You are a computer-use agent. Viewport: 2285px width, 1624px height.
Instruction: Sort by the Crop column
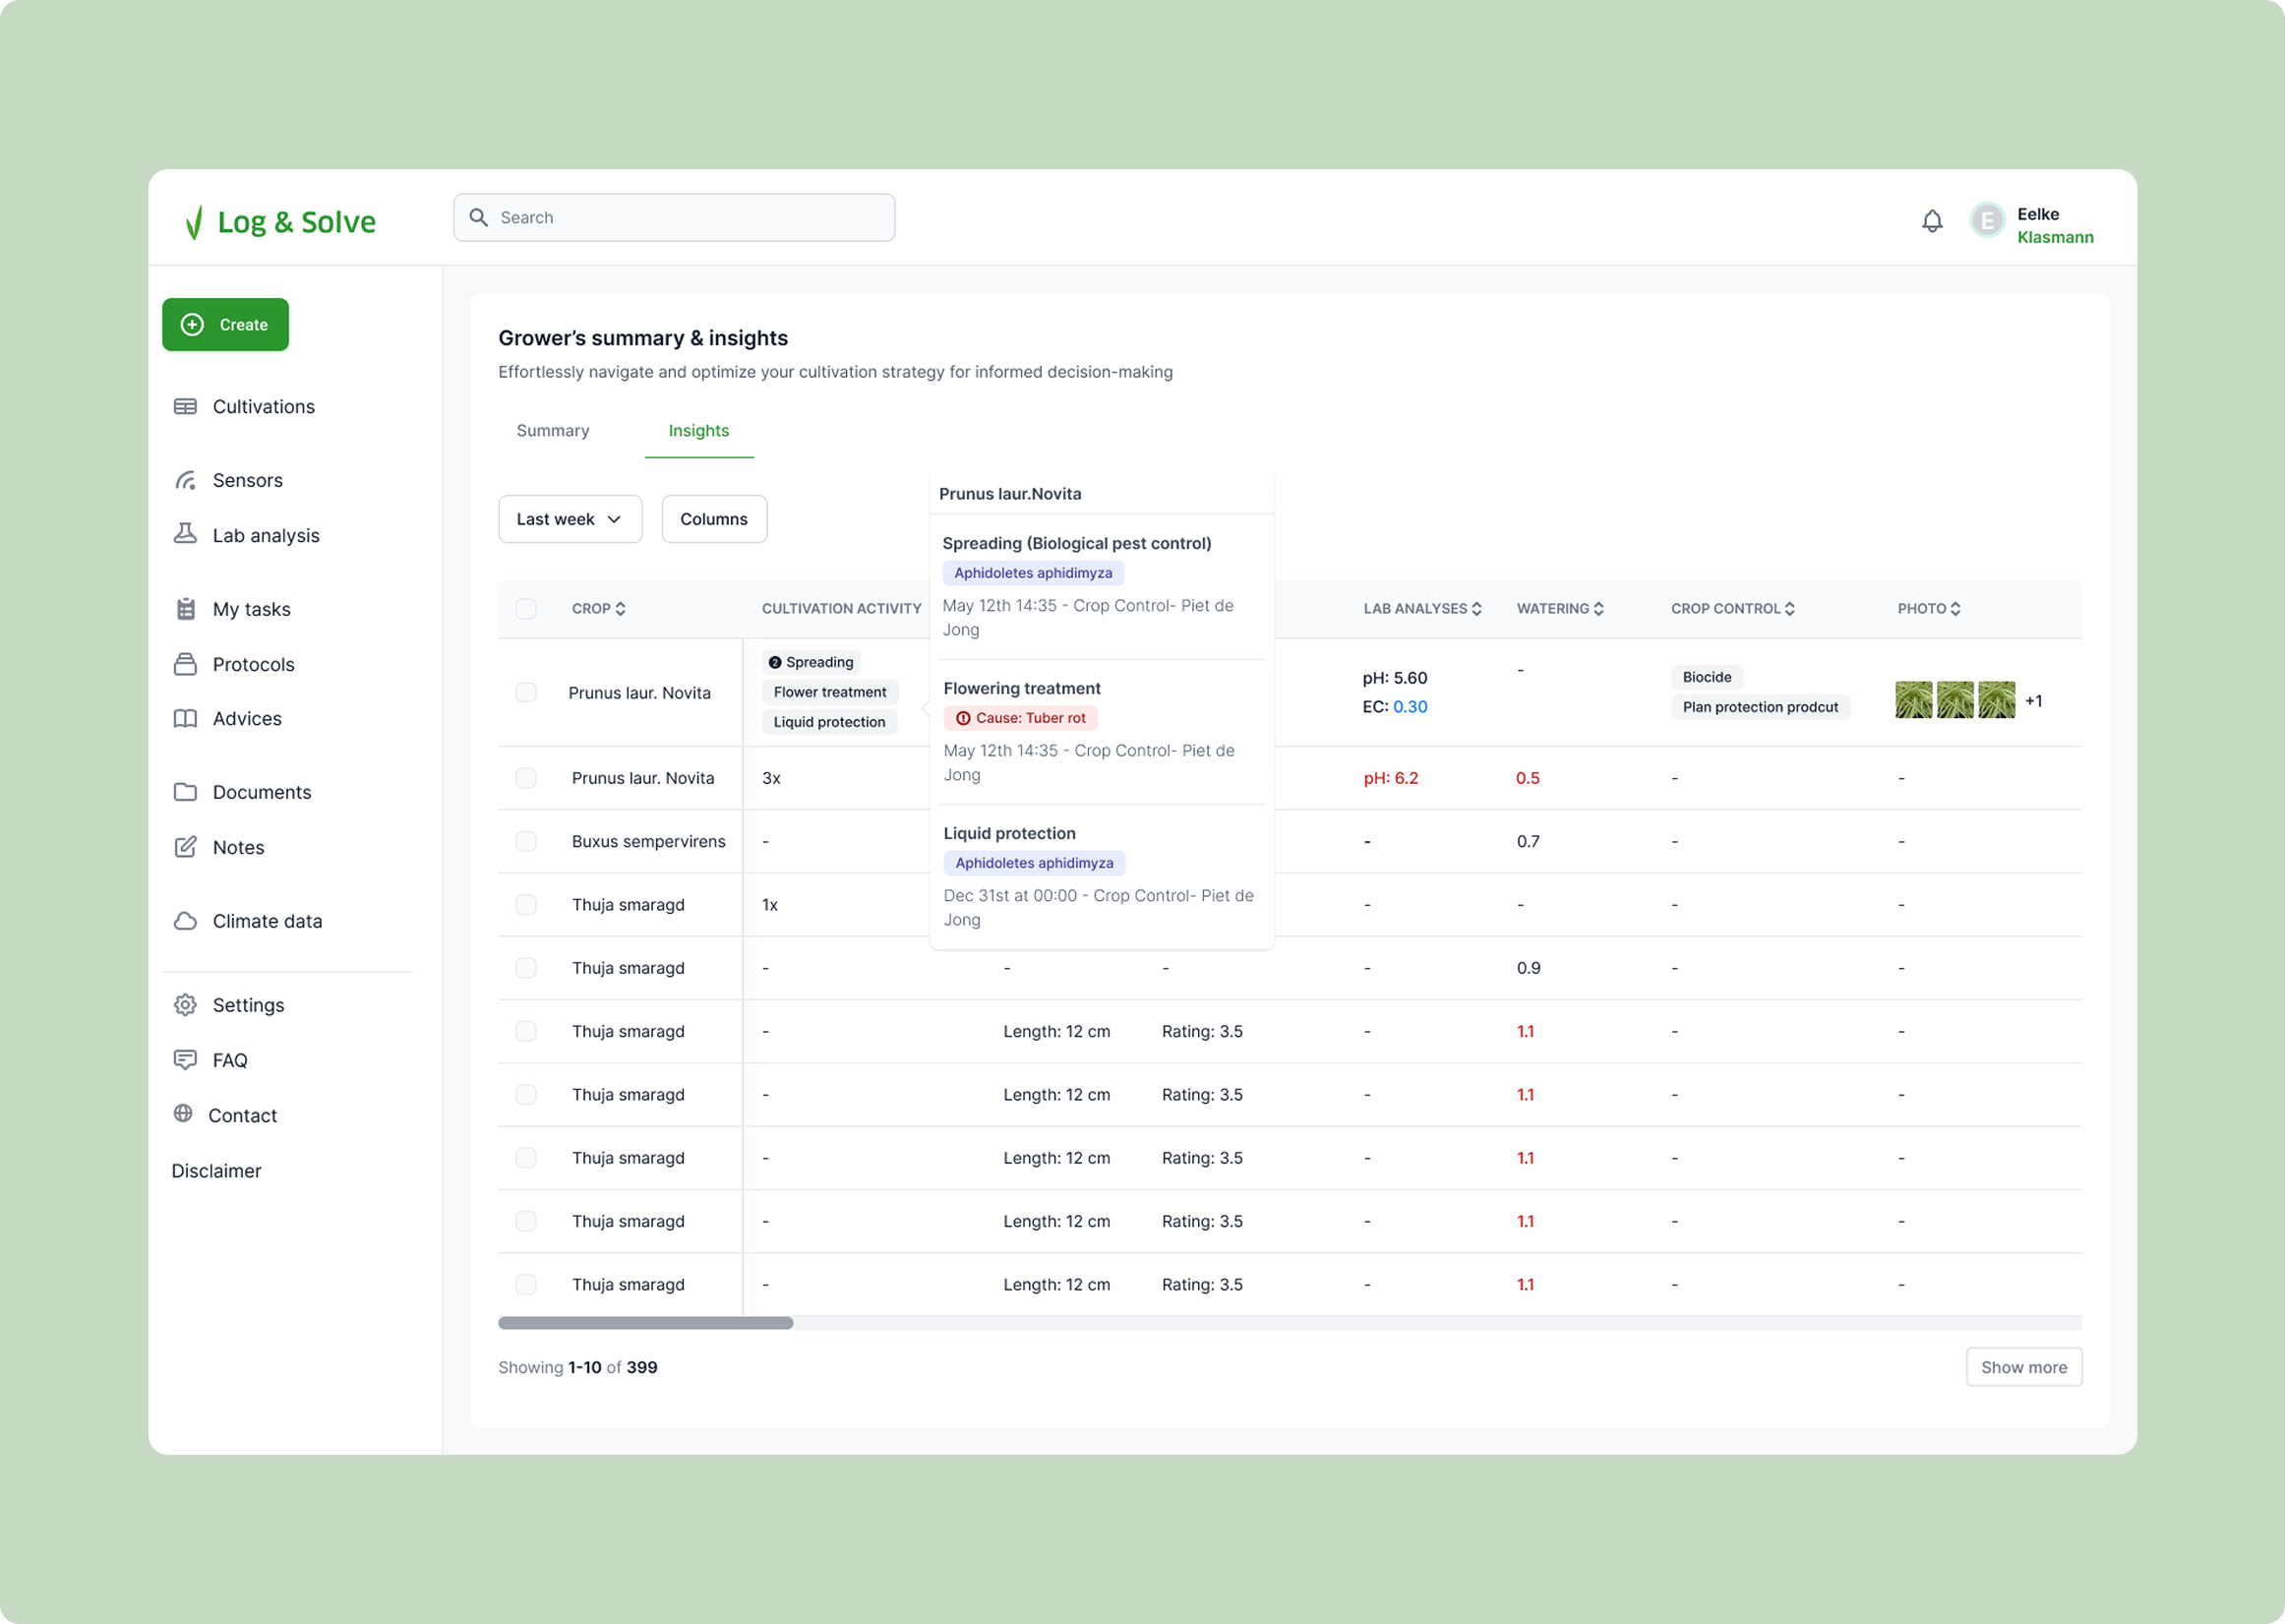(x=598, y=609)
